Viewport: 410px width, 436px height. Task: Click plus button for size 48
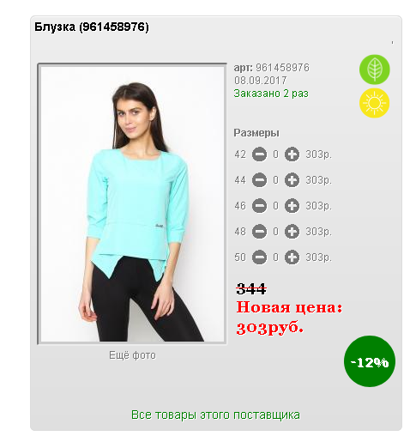292,232
